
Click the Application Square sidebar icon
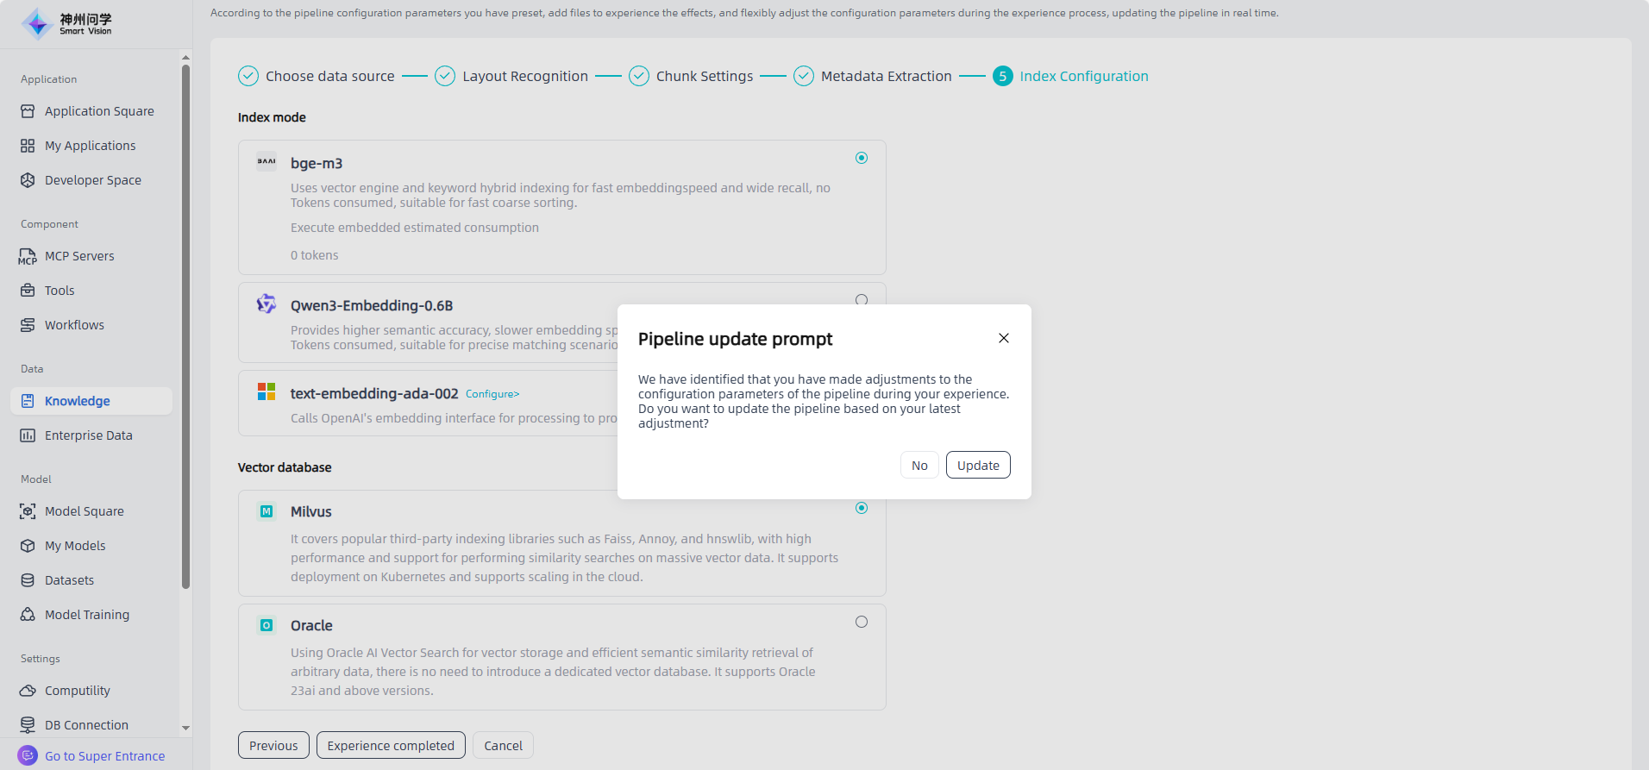[x=28, y=111]
